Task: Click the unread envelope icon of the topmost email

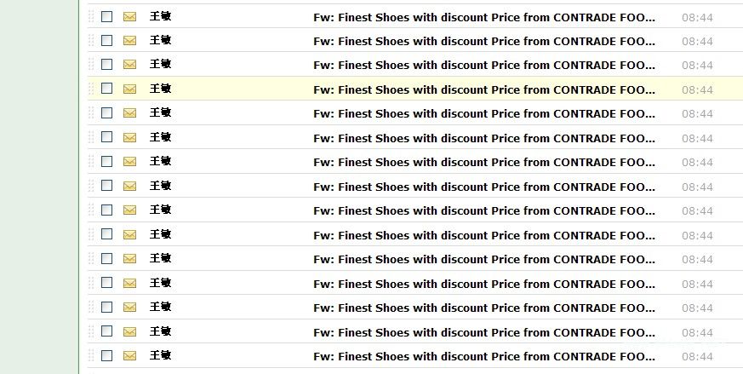Action: 129,16
